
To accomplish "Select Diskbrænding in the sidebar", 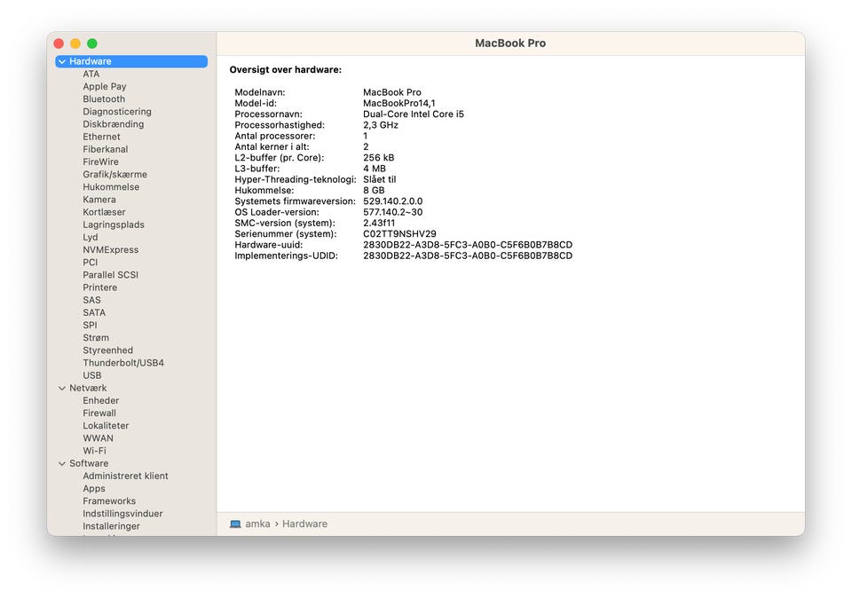I will [113, 124].
